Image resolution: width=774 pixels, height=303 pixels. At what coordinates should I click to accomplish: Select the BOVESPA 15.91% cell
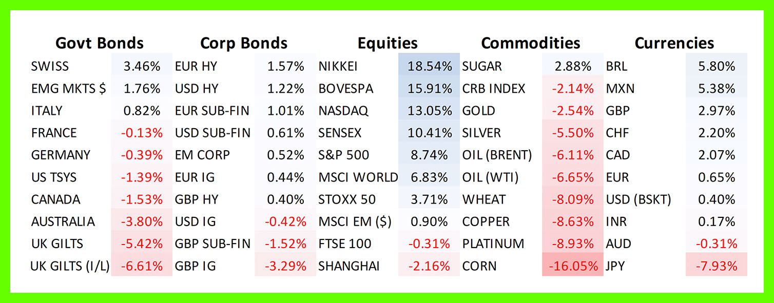[x=429, y=89]
